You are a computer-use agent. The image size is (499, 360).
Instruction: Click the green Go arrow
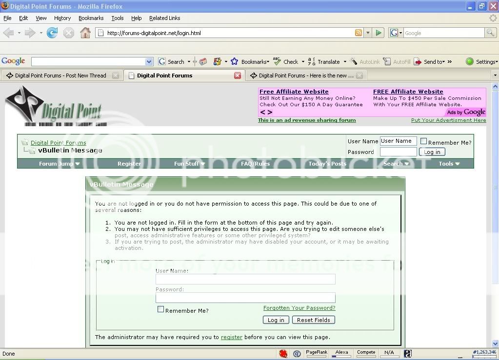(379, 33)
